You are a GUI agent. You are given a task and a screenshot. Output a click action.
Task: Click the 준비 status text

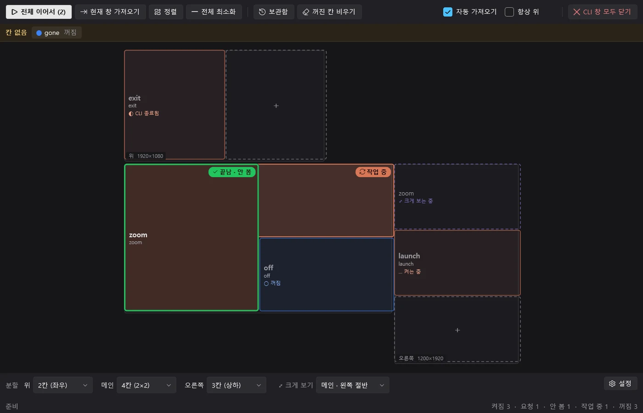[x=12, y=407]
